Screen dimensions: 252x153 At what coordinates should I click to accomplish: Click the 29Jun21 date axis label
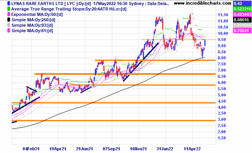(x=84, y=149)
